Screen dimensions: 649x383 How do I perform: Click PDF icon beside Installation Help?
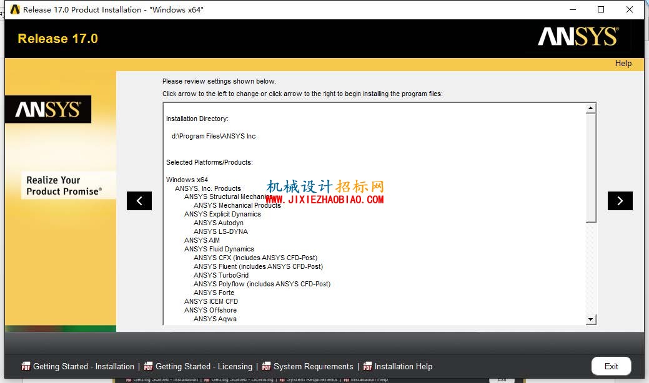(x=367, y=367)
